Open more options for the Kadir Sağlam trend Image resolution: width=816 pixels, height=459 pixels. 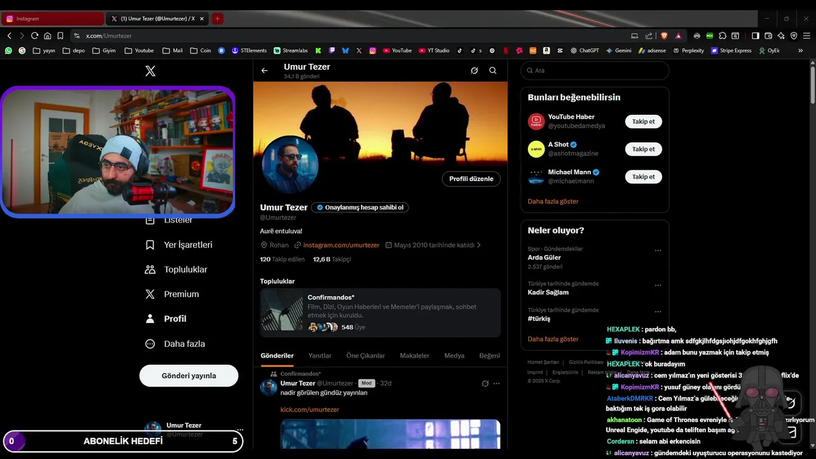[658, 285]
